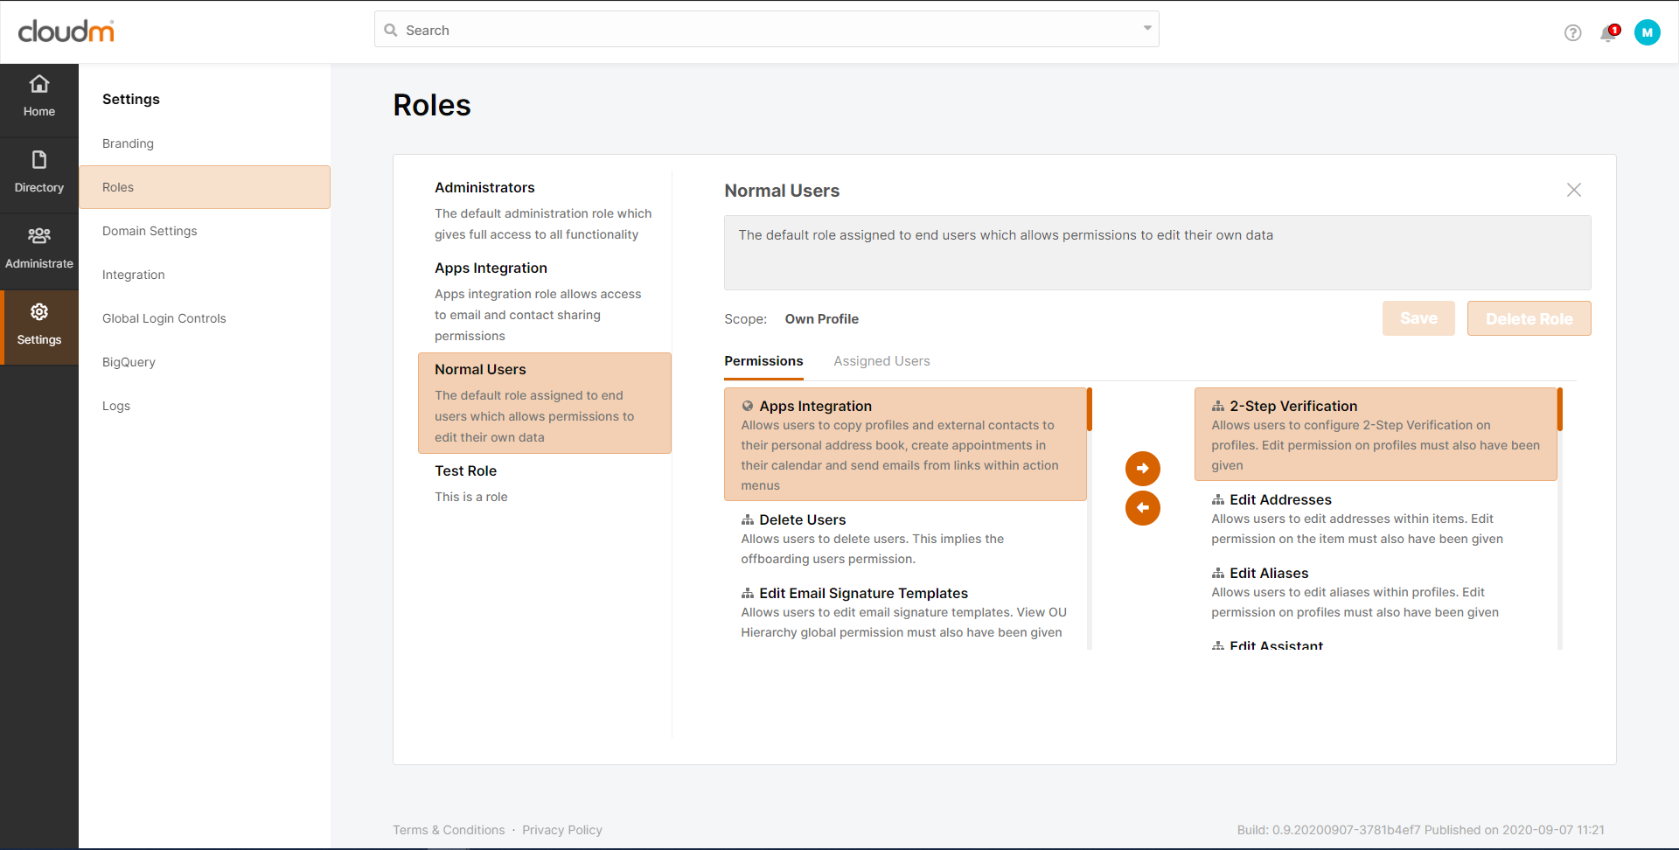
Task: Open Domain Settings in the settings menu
Action: coord(150,231)
